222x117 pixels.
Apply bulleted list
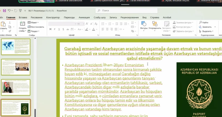coord(103,24)
